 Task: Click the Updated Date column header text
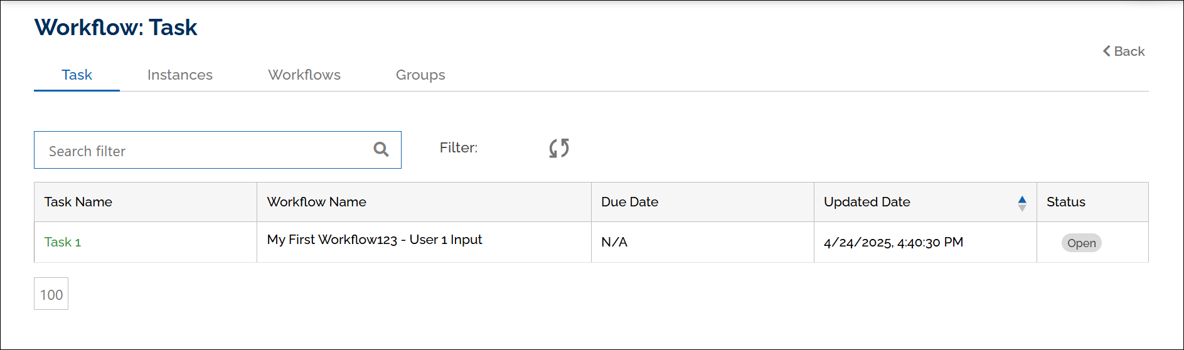[x=867, y=202]
